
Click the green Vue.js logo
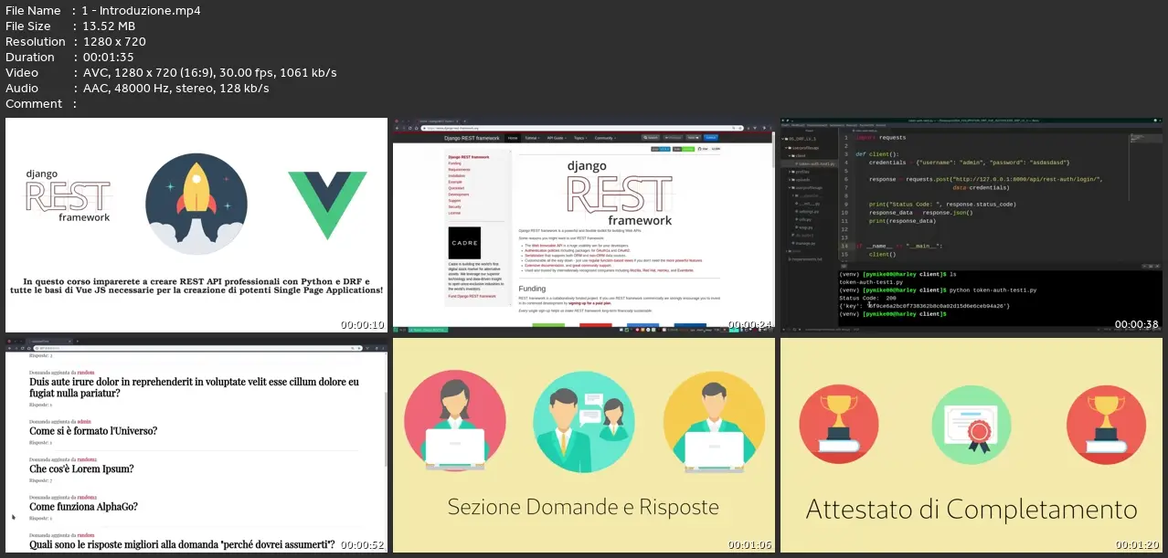pyautogui.click(x=327, y=205)
